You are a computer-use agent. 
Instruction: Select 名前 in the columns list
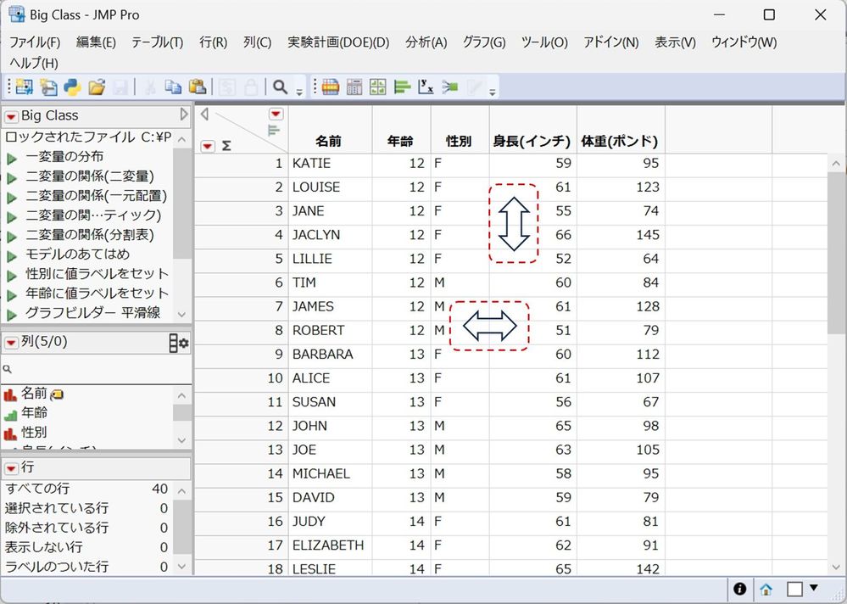(35, 394)
